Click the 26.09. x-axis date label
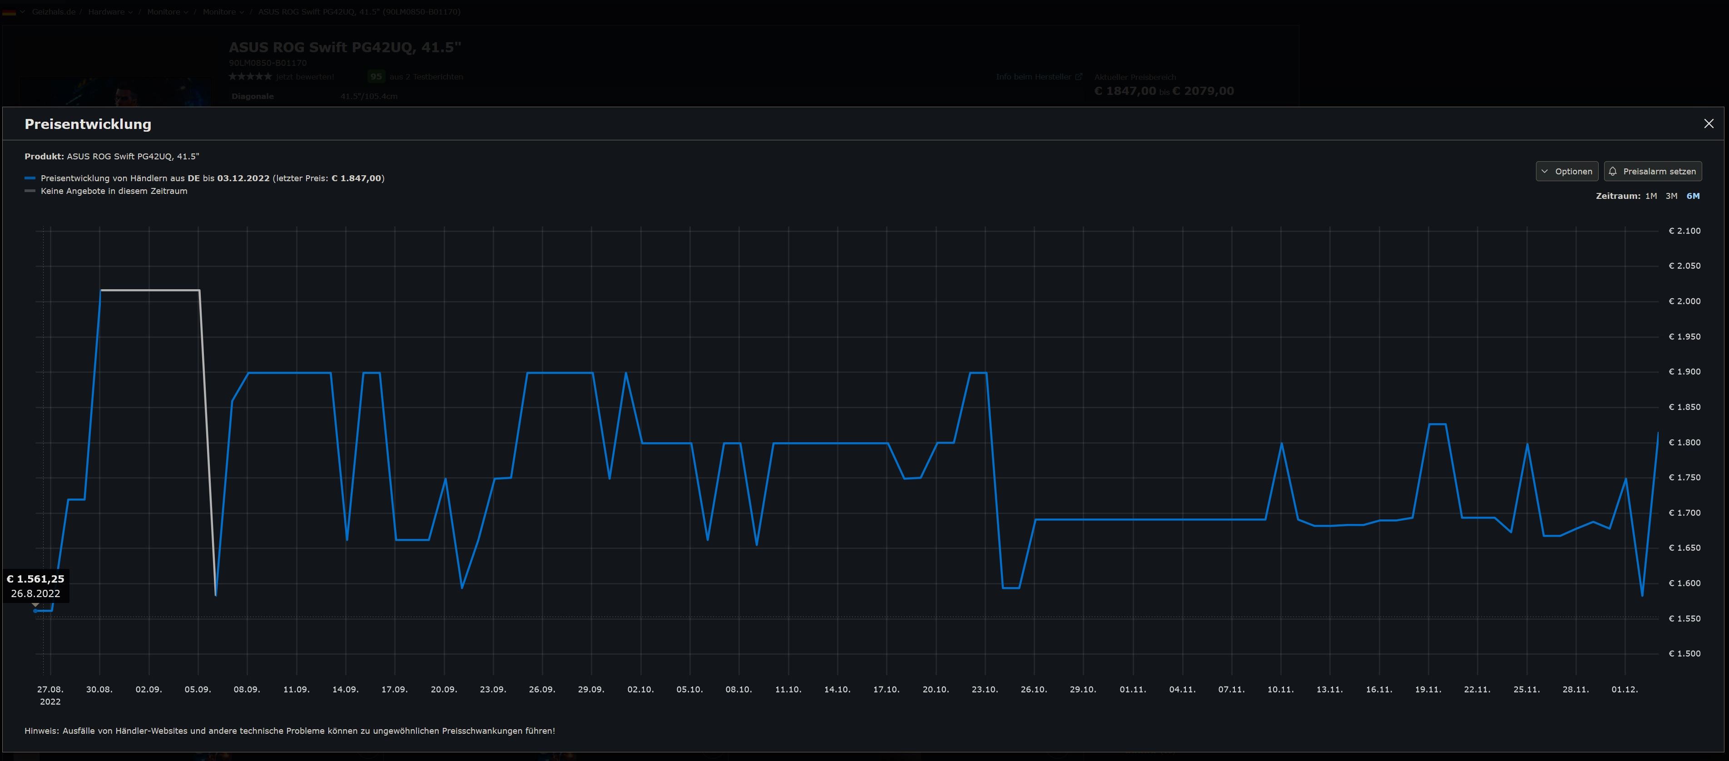 click(x=542, y=690)
